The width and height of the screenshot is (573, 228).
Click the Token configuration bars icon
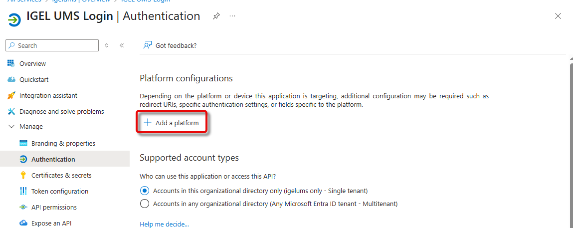click(x=23, y=191)
